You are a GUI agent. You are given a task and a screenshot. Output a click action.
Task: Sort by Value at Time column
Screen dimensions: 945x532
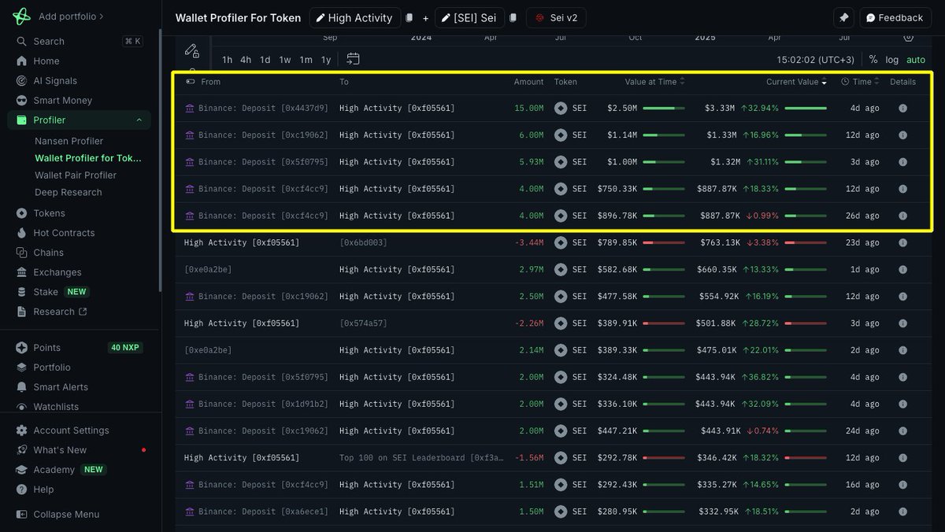click(x=655, y=82)
